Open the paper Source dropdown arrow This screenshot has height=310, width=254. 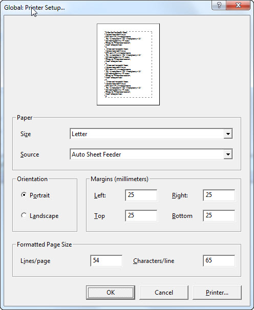pos(228,154)
